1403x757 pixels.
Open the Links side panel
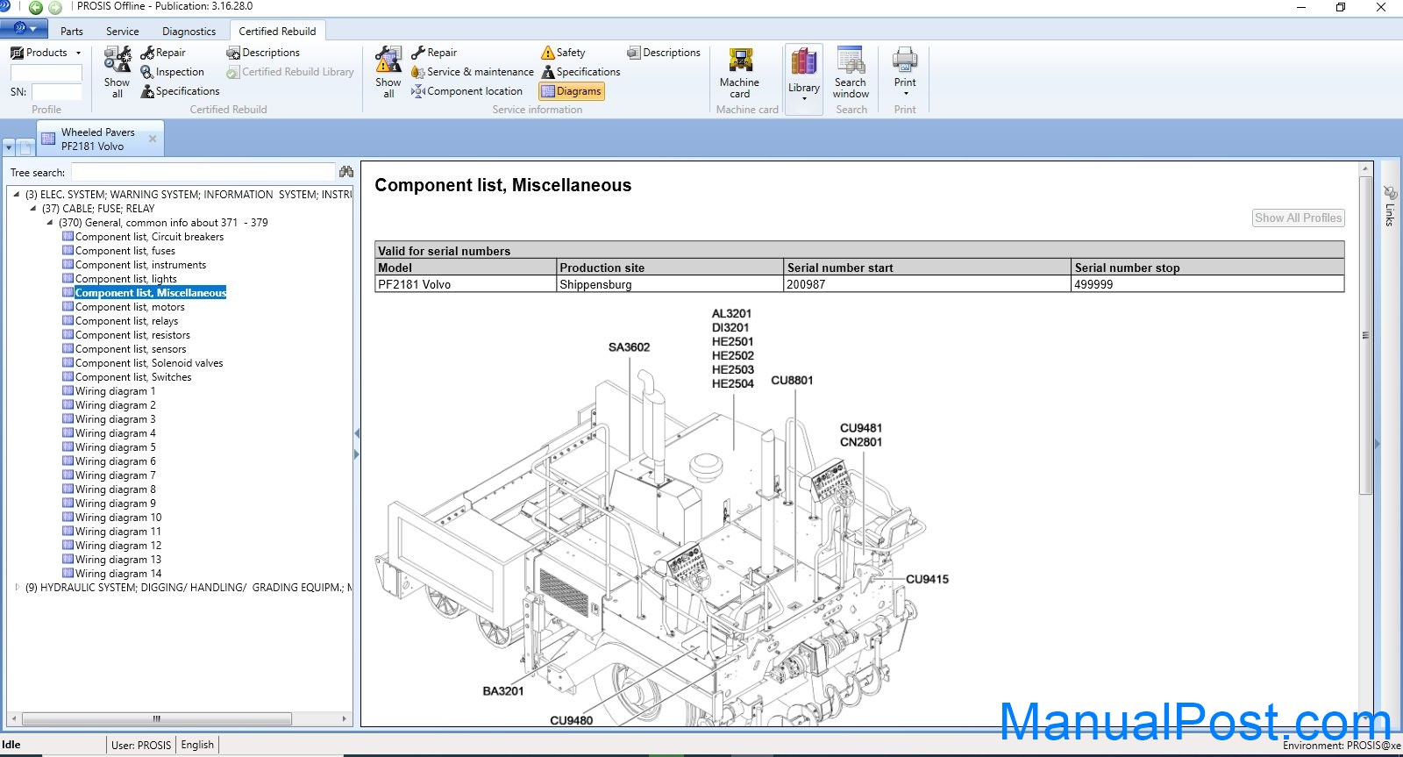(x=1390, y=206)
